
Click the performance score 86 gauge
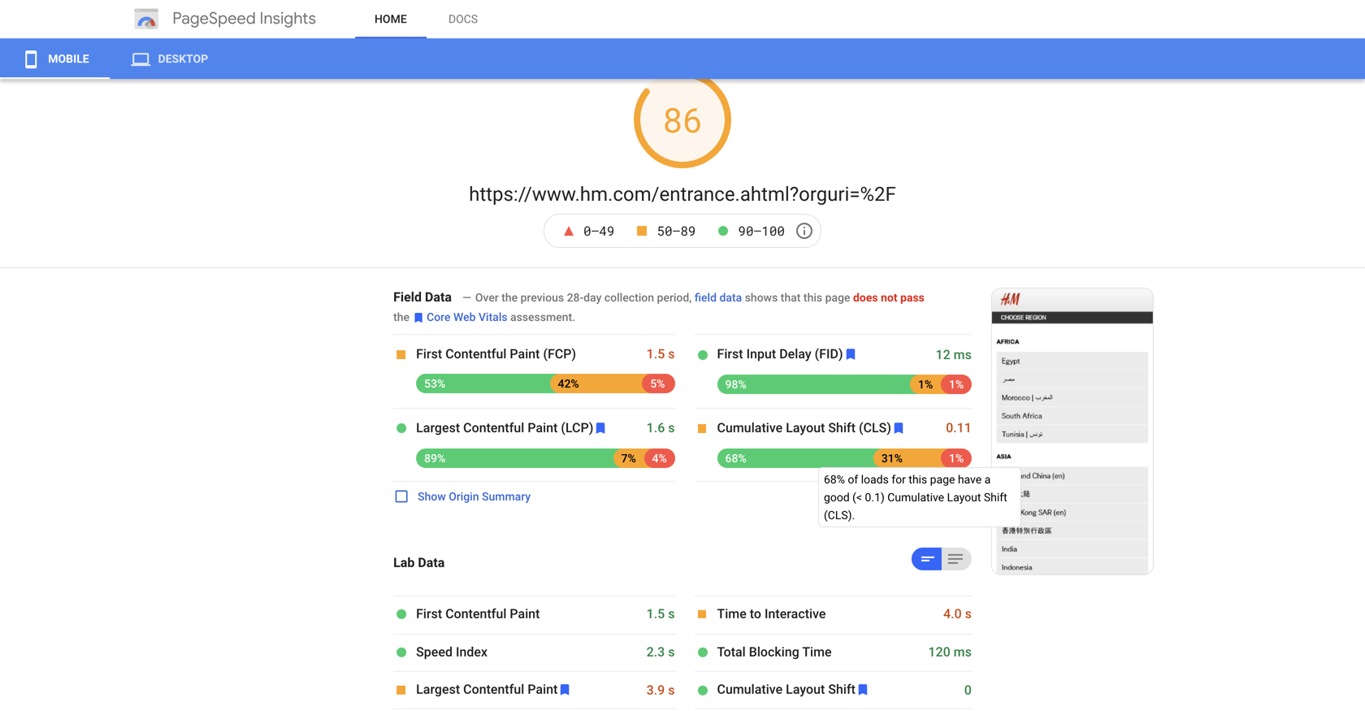pos(682,121)
